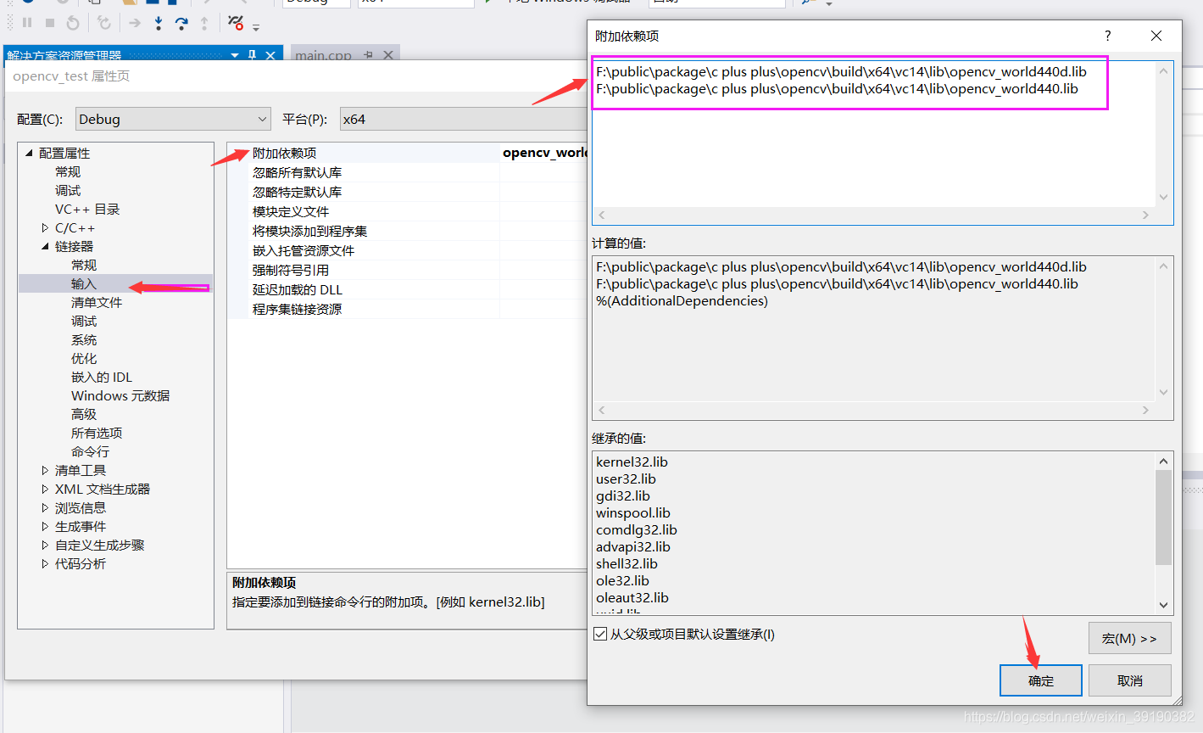Select winspool.lib in inherited values list
The image size is (1203, 733).
(633, 512)
